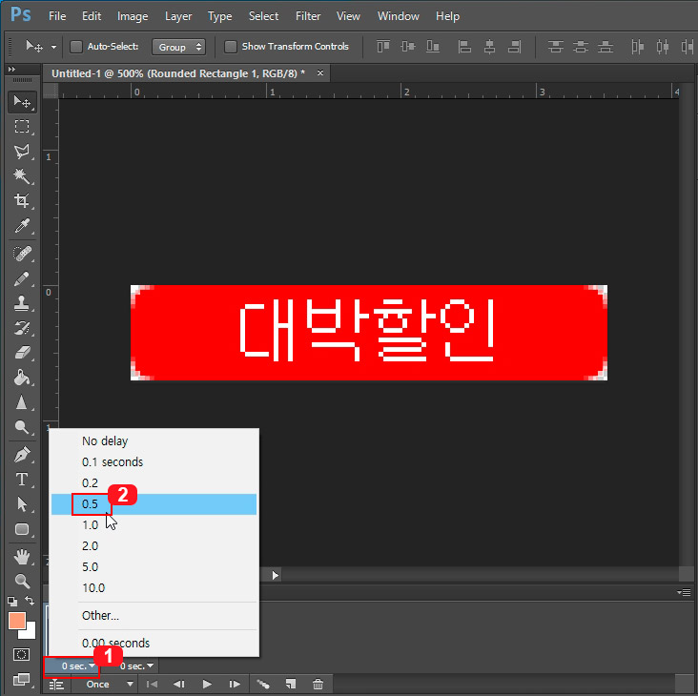The width and height of the screenshot is (698, 696).
Task: Choose 1.0 frame delay option
Action: (x=154, y=525)
